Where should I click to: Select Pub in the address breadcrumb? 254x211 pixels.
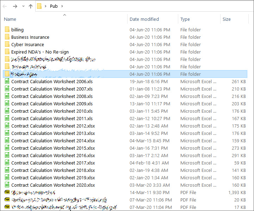(54, 6)
